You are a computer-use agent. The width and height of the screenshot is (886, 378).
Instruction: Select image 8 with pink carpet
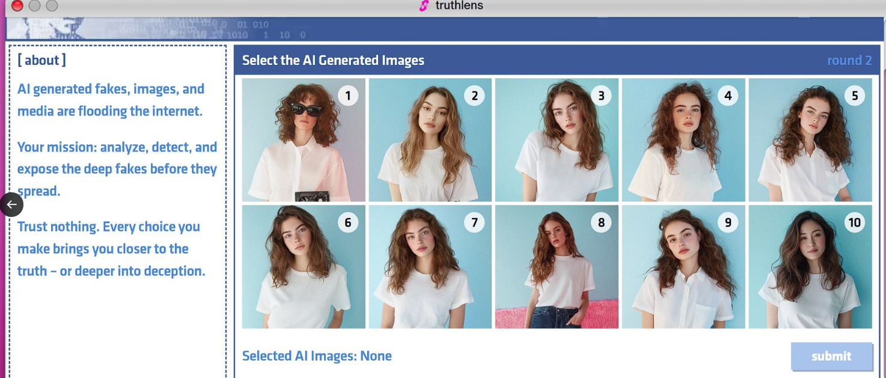click(x=557, y=267)
